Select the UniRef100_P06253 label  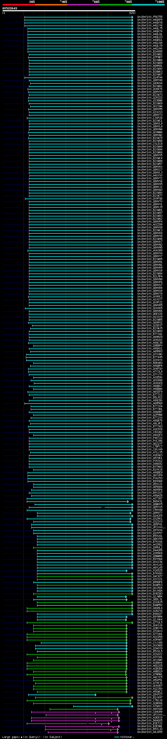tap(150, 478)
